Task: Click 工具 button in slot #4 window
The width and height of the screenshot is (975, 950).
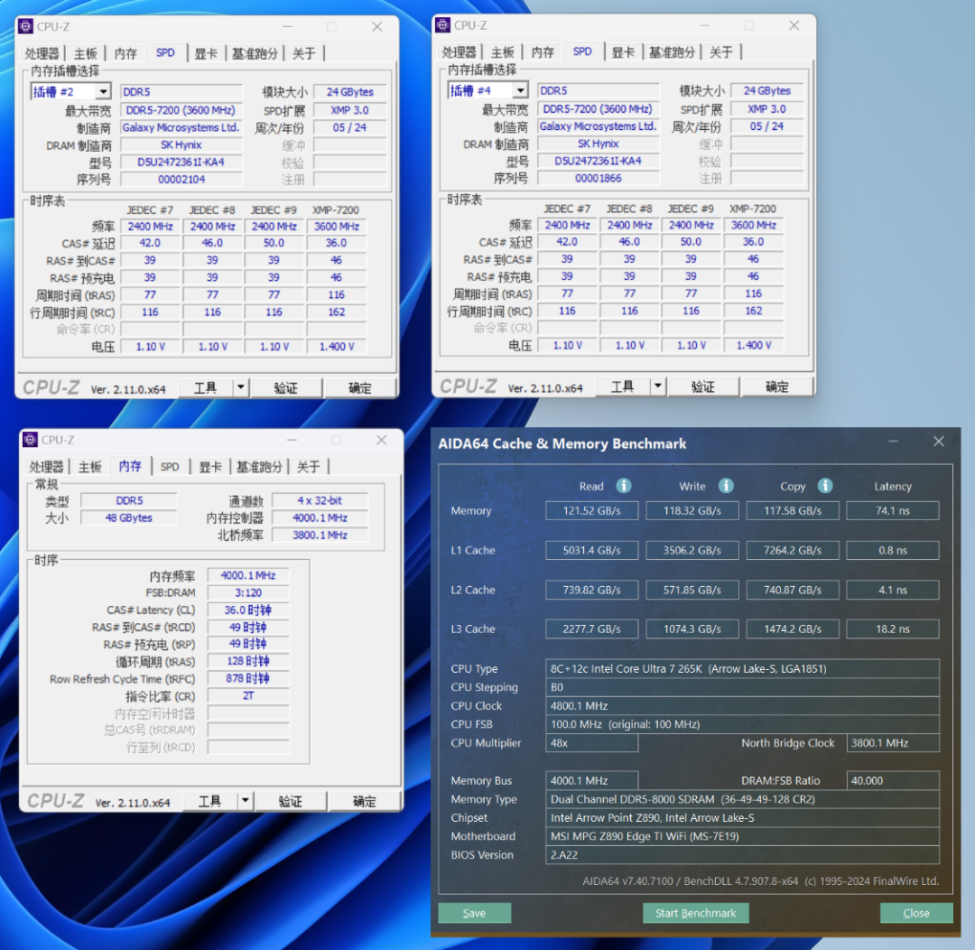Action: pos(622,387)
